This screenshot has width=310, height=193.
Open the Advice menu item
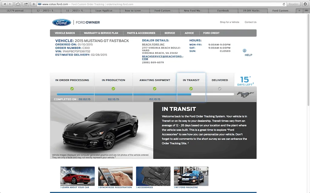pos(189,33)
